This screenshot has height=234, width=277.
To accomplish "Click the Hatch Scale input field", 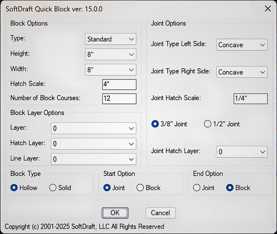I will coord(119,84).
